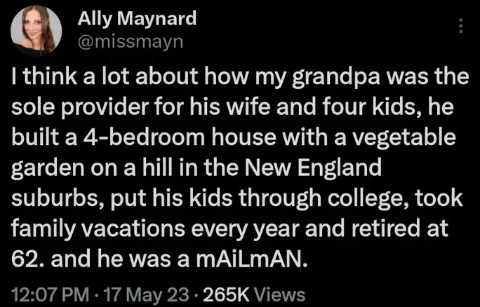
Task: Click the 17 May 23 date
Action: [147, 295]
